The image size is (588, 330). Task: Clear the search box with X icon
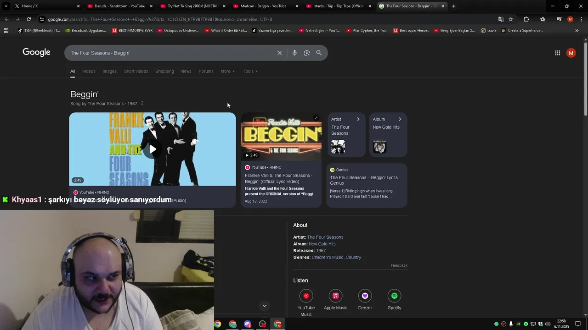point(279,53)
